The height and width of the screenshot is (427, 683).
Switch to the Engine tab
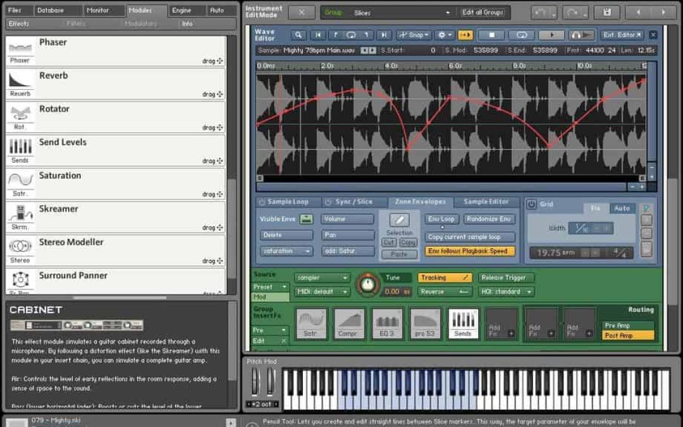(187, 11)
